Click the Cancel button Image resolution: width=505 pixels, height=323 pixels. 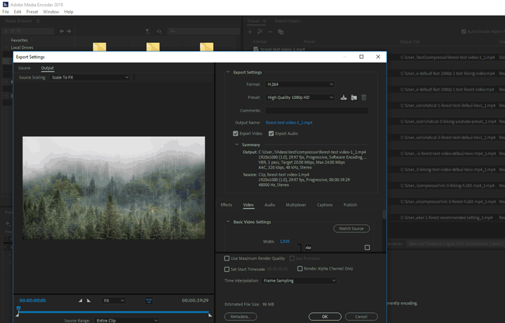(361, 317)
